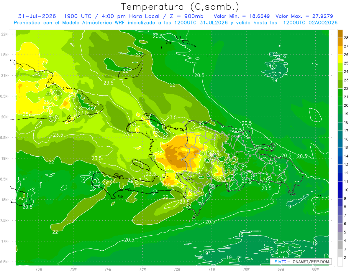Image resolution: width=354 pixels, height=273 pixels.
Task: Click the "69W" longitude axis label
Action: [x=281, y=269]
